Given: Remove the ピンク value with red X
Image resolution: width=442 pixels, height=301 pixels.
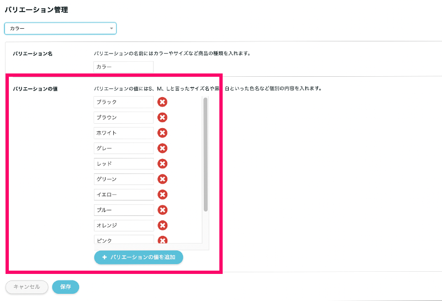Looking at the screenshot, I should point(162,240).
